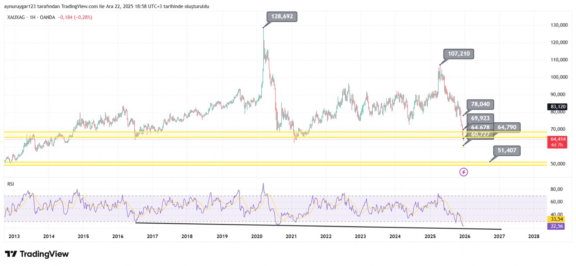Select the 128,692 peak price callout
The width and height of the screenshot is (576, 266).
(282, 17)
